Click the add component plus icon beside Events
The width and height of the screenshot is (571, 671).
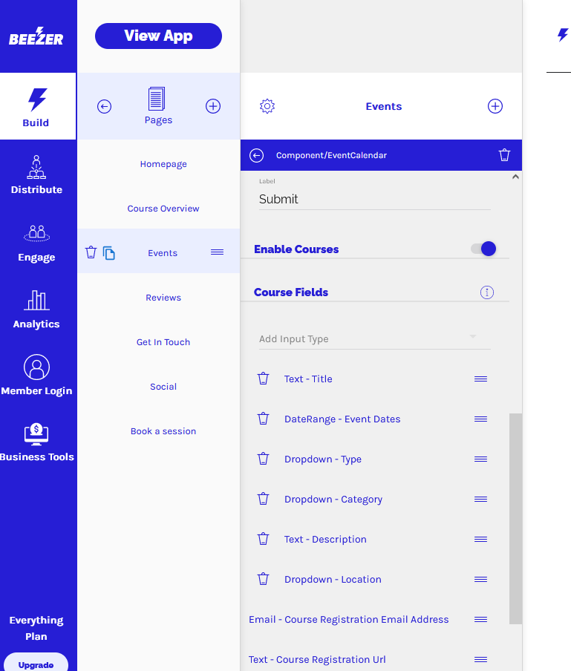[495, 106]
